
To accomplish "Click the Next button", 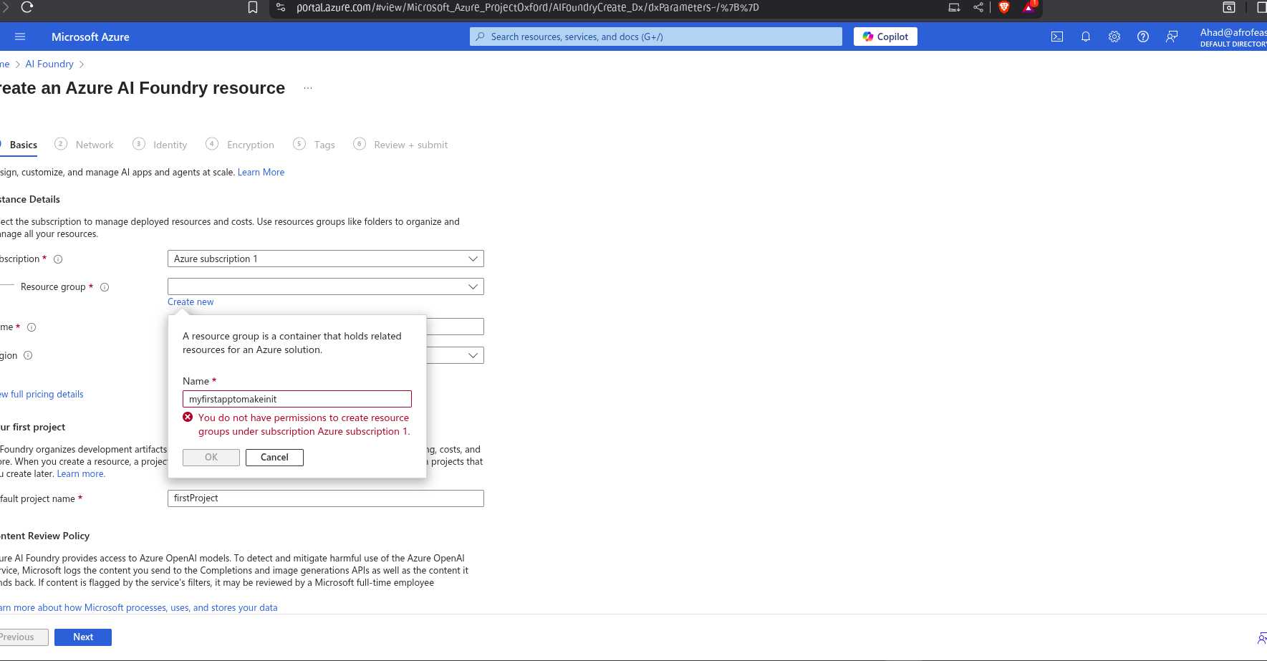I will click(83, 637).
